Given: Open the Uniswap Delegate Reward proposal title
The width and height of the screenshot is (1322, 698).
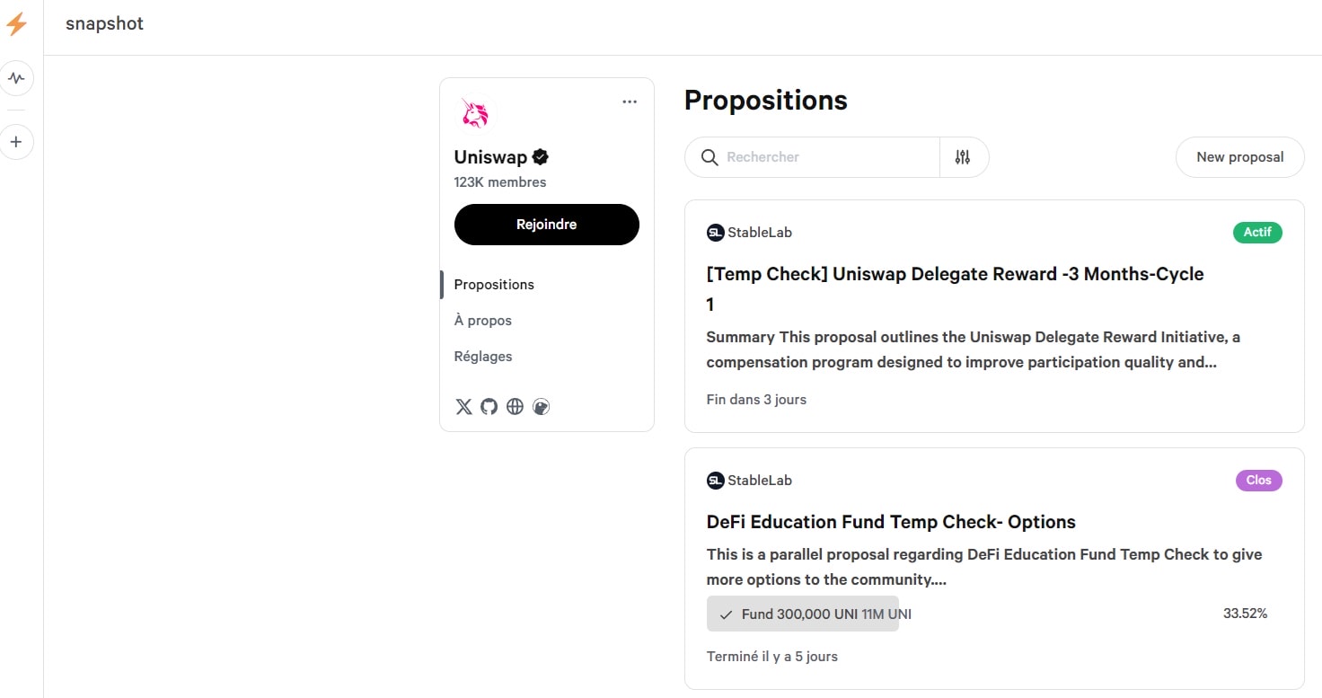Looking at the screenshot, I should [x=955, y=275].
